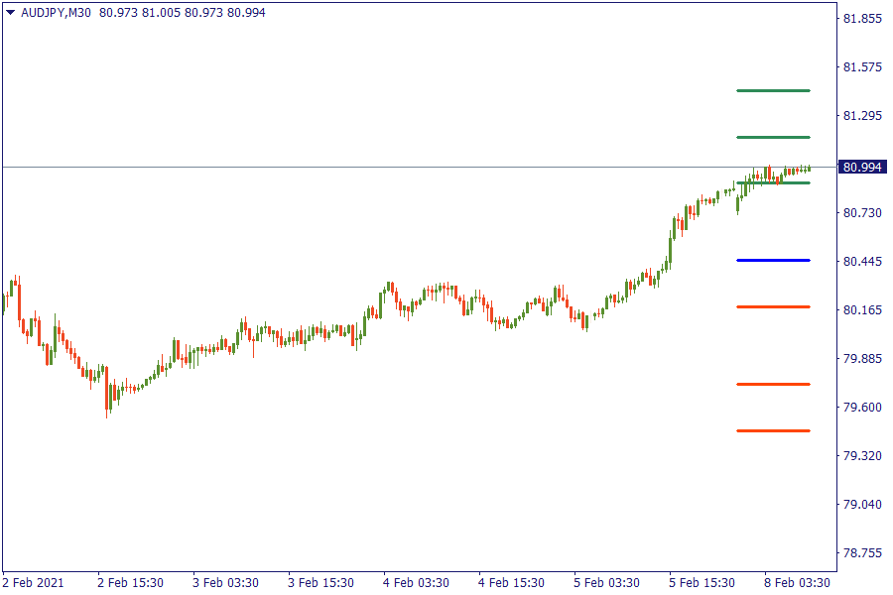
Task: Select the middle orange support line
Action: [x=773, y=384]
